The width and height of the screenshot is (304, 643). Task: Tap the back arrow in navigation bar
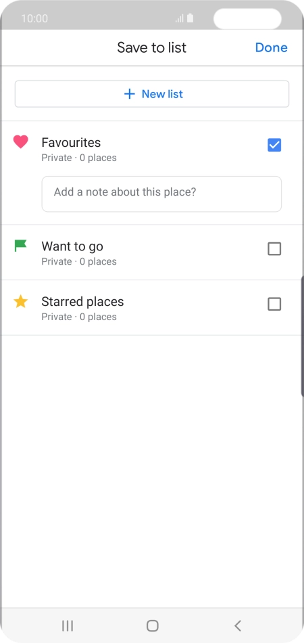tap(238, 625)
